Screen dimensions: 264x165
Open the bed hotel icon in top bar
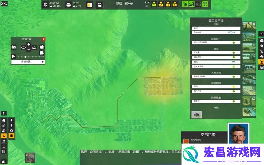(198, 4)
